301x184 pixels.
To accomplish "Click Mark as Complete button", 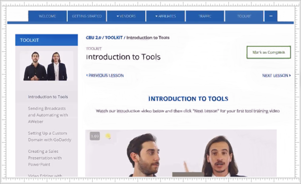I will (x=268, y=52).
